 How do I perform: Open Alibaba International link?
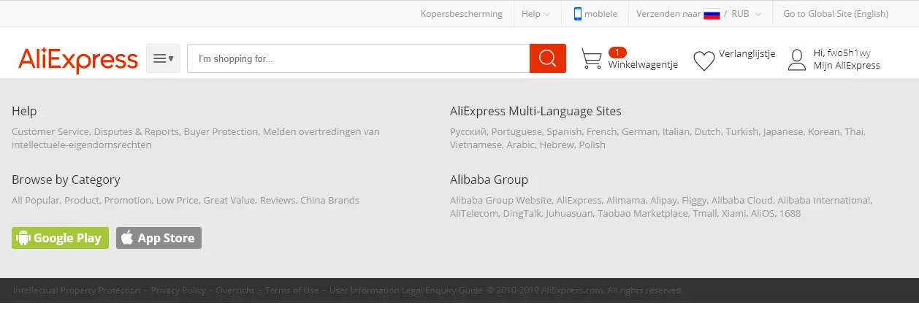pyautogui.click(x=824, y=200)
